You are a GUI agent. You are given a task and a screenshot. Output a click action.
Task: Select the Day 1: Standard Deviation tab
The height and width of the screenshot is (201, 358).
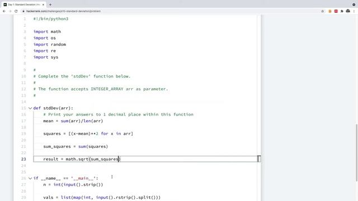point(24,4)
